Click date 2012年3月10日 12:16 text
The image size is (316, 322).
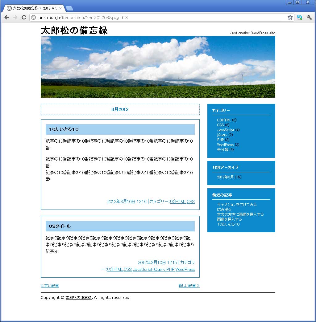point(127,202)
